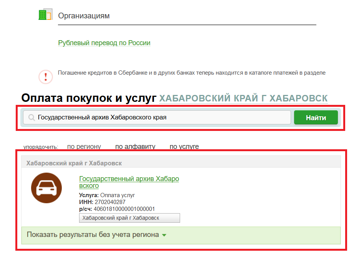
Task: Focus the organization search input field
Action: coord(157,118)
